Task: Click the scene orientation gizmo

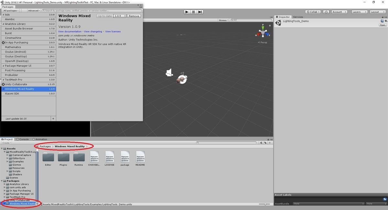Action: pyautogui.click(x=263, y=32)
